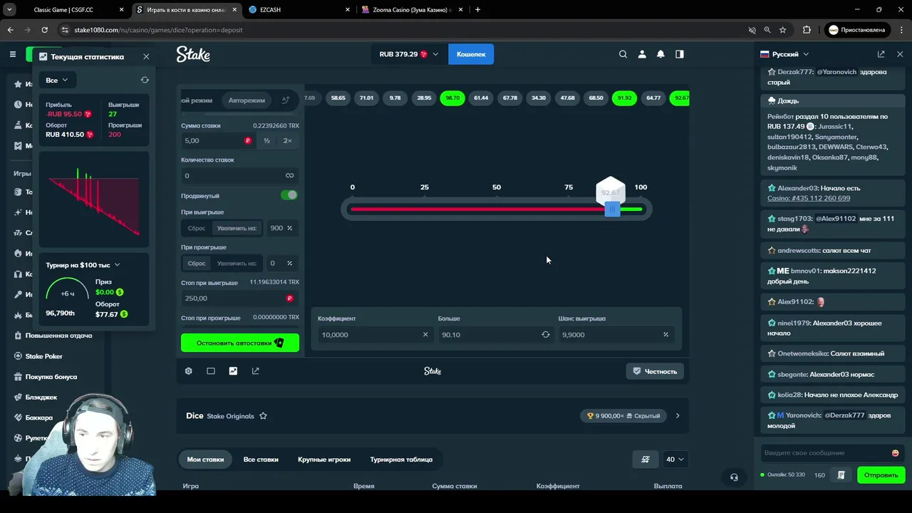The width and height of the screenshot is (912, 513).
Task: Open the Все ставки tab
Action: 261,460
